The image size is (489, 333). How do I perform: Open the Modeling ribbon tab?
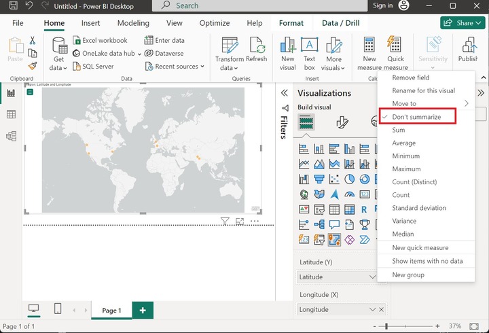point(133,23)
